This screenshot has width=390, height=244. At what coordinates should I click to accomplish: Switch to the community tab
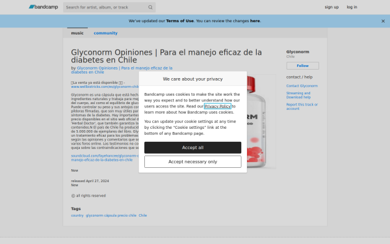pos(105,33)
